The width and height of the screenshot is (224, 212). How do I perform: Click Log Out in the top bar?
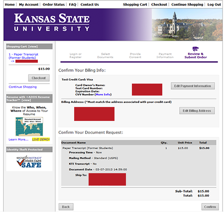[214, 4]
